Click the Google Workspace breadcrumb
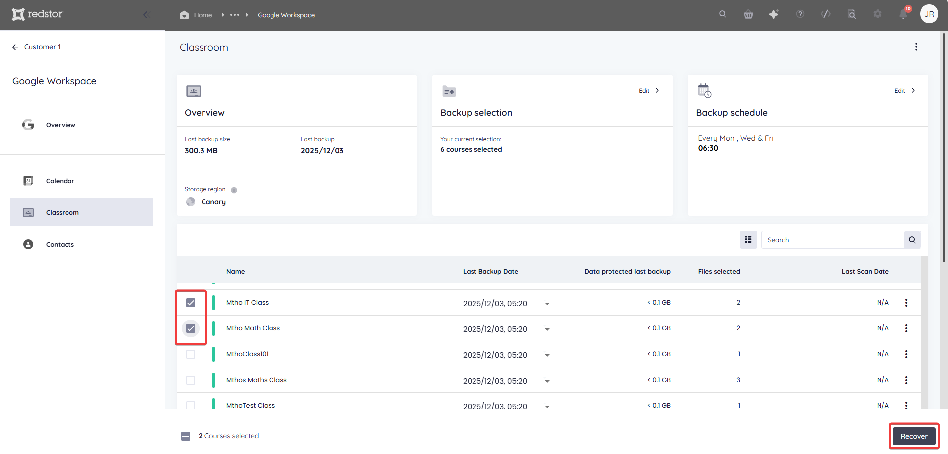 (286, 15)
